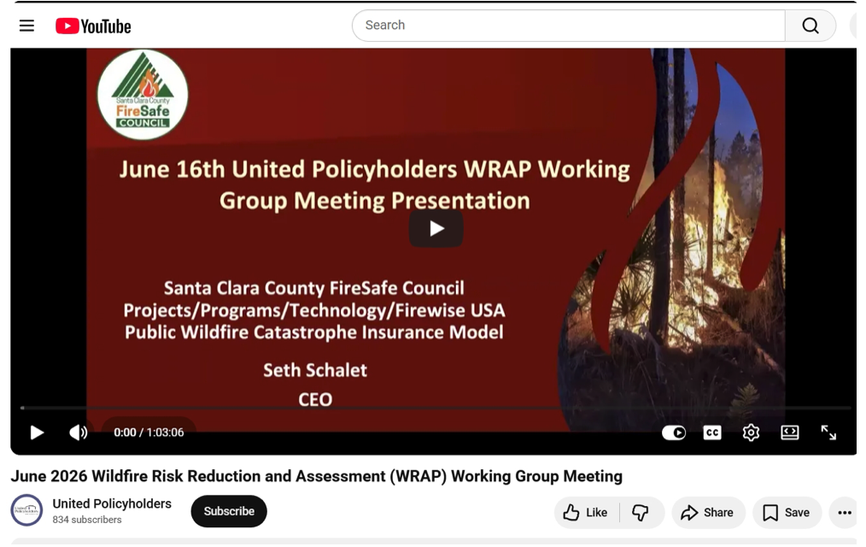Share this video
866x547 pixels.
(x=708, y=513)
